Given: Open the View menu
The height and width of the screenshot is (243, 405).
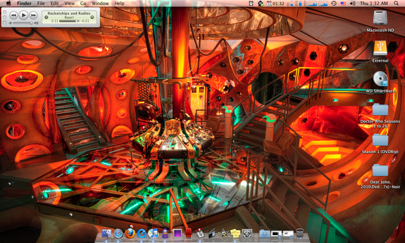Looking at the screenshot, I should pyautogui.click(x=70, y=3).
